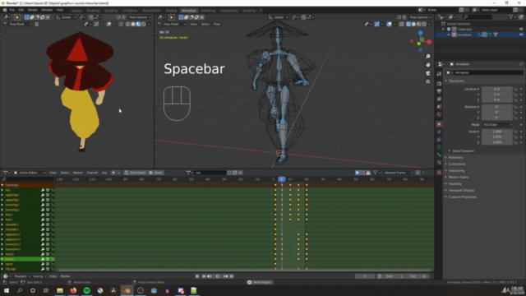Screen dimensions: 526x296
Task: Open the Global orientation dropdown in the right viewport
Action: (x=279, y=17)
